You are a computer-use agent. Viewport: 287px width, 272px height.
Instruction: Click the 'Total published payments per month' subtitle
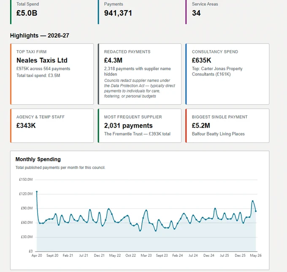click(x=60, y=168)
